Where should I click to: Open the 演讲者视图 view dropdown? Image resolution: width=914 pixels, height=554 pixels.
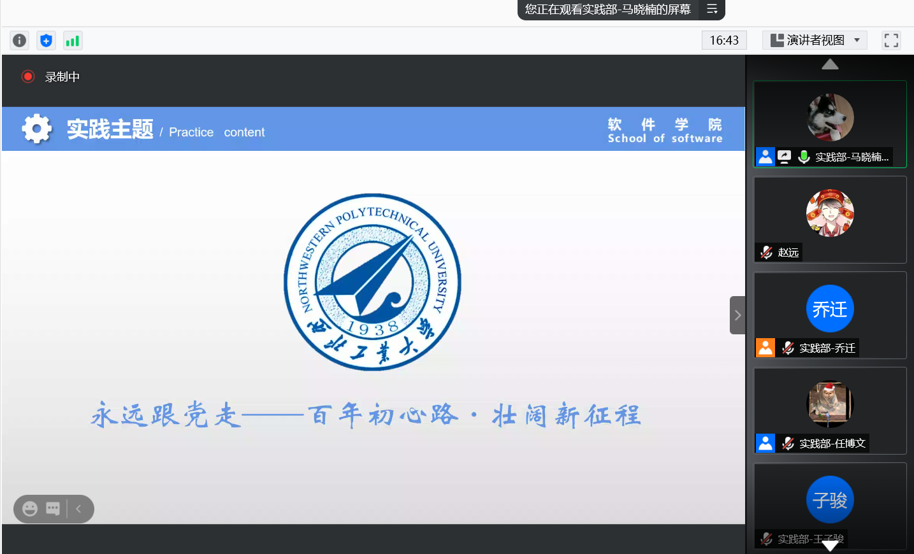(x=815, y=41)
